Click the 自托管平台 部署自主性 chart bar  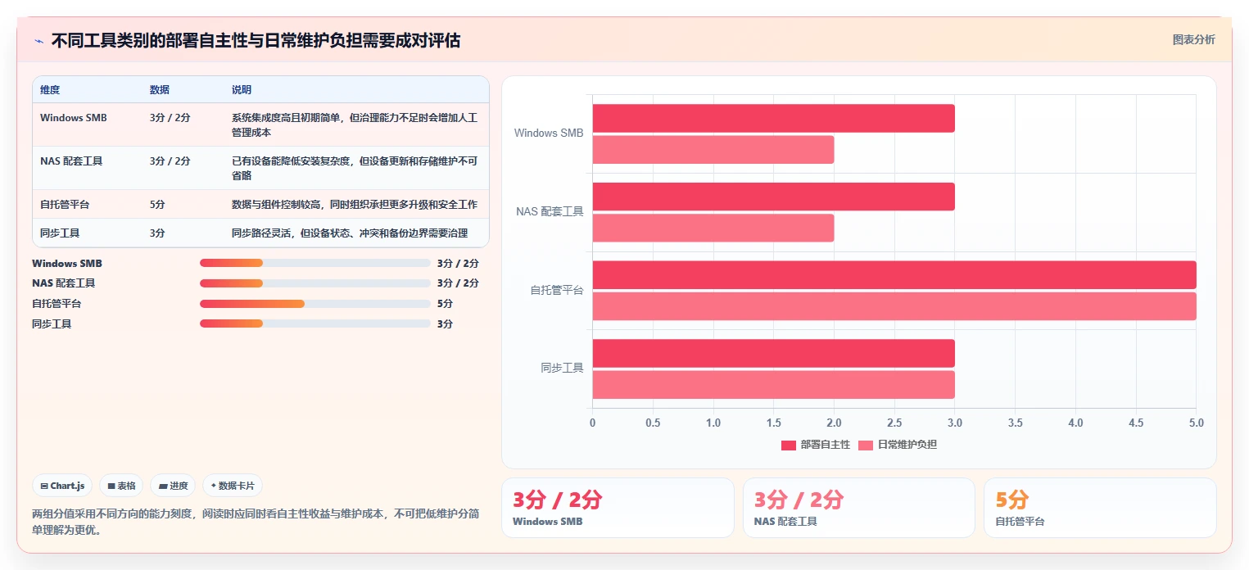pos(894,275)
